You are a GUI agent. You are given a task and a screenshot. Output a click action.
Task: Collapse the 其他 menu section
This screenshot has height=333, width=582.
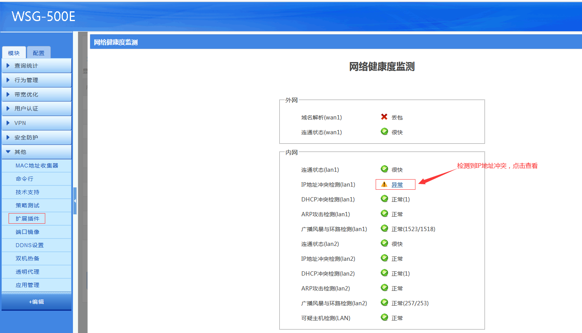(37, 152)
